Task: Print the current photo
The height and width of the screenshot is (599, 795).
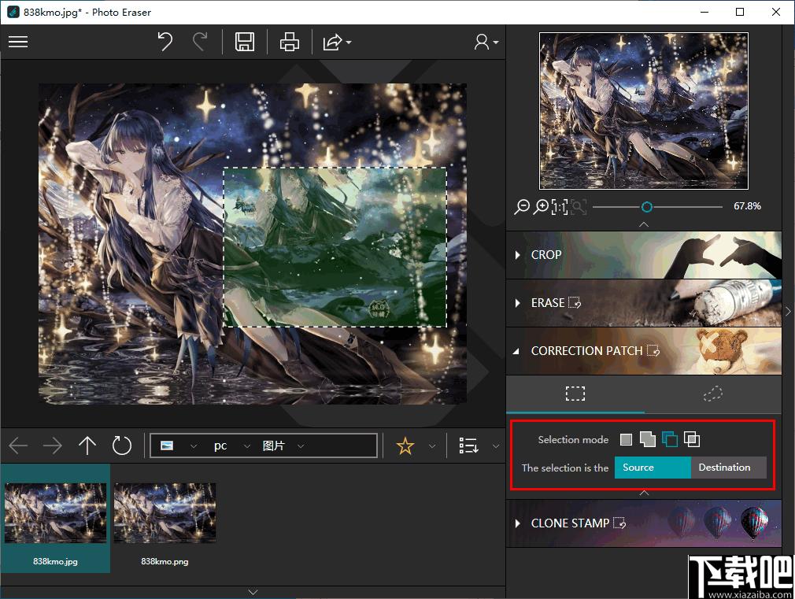Action: coord(290,42)
